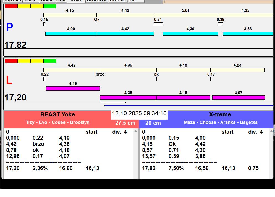This screenshot has height=197, width=275.
Task: Click the 0,22 pass marker box in lane L
Action: (x=45, y=79)
